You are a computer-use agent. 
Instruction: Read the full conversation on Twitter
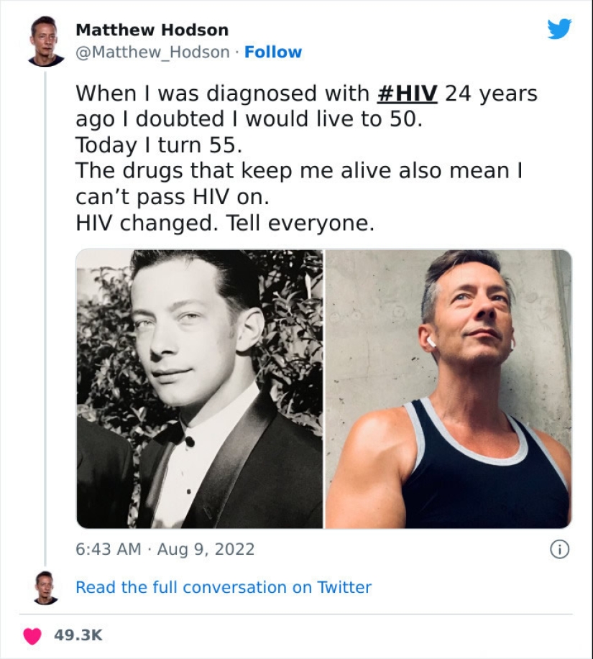tap(224, 587)
